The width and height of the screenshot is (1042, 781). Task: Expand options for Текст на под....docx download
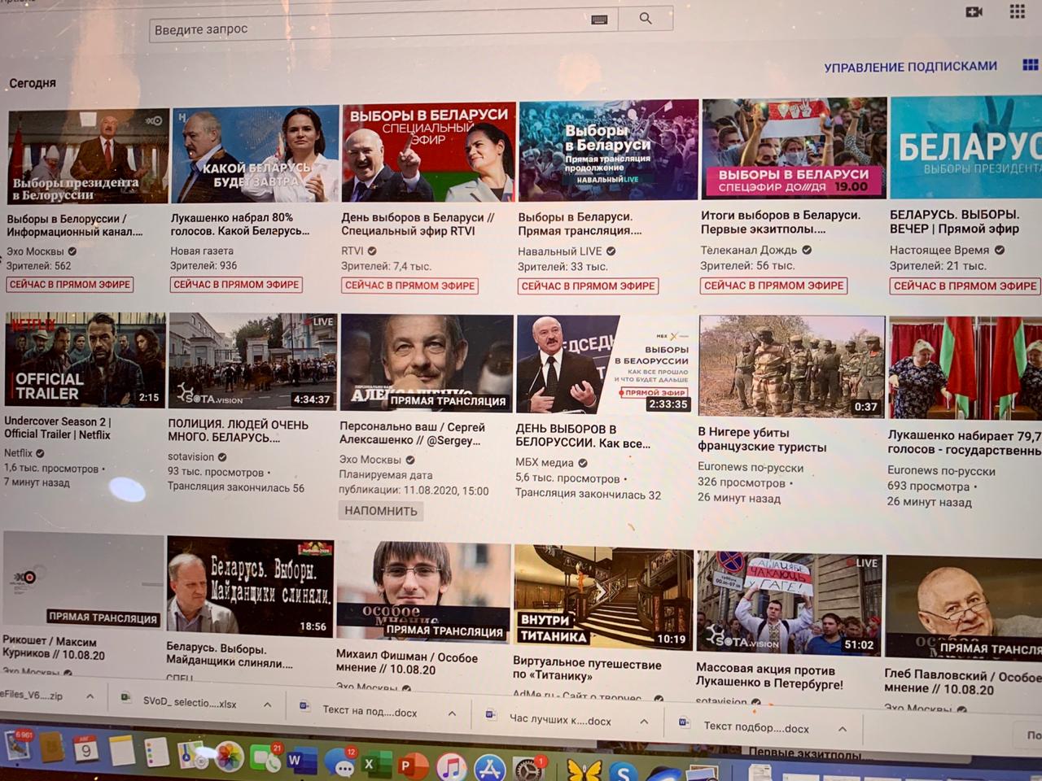tap(452, 713)
